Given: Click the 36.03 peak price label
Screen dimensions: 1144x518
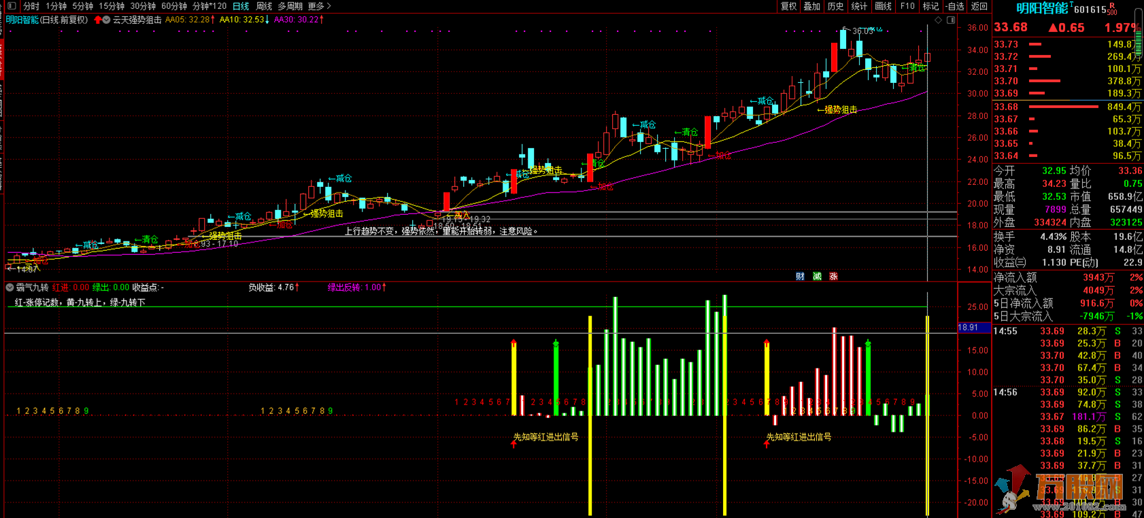Looking at the screenshot, I should pos(862,31).
